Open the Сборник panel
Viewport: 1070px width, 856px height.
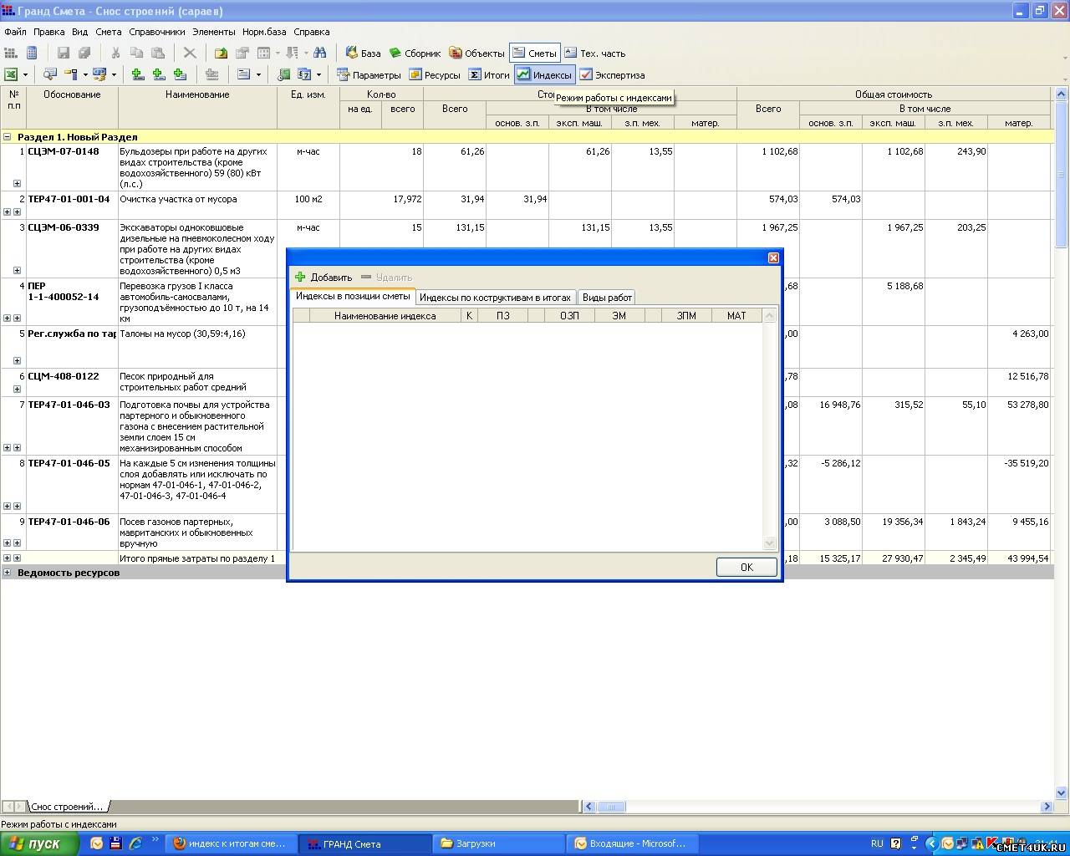[415, 53]
